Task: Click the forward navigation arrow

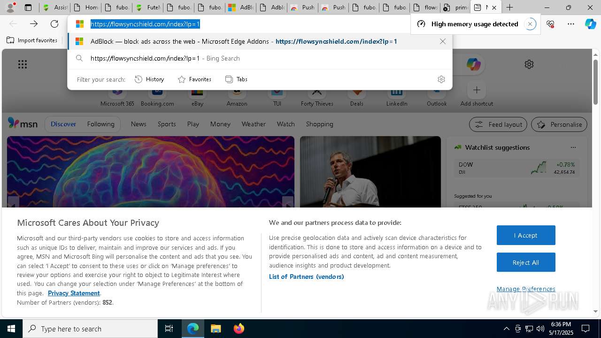Action: [34, 24]
